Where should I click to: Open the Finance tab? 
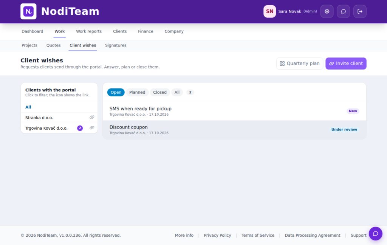point(146,31)
